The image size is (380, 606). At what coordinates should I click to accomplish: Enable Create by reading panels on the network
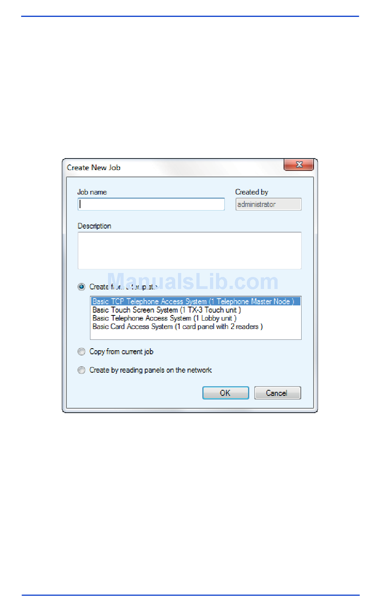point(82,370)
